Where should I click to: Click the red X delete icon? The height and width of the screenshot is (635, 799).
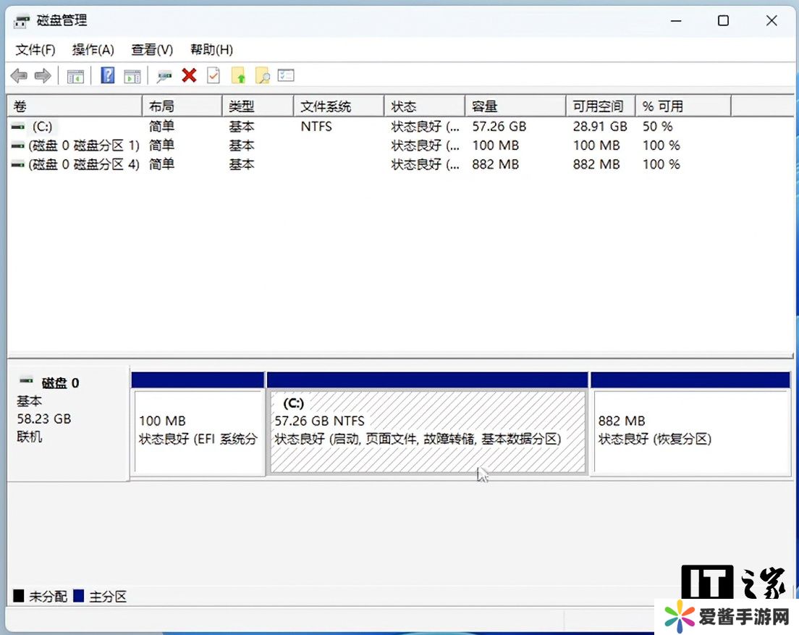[190, 75]
